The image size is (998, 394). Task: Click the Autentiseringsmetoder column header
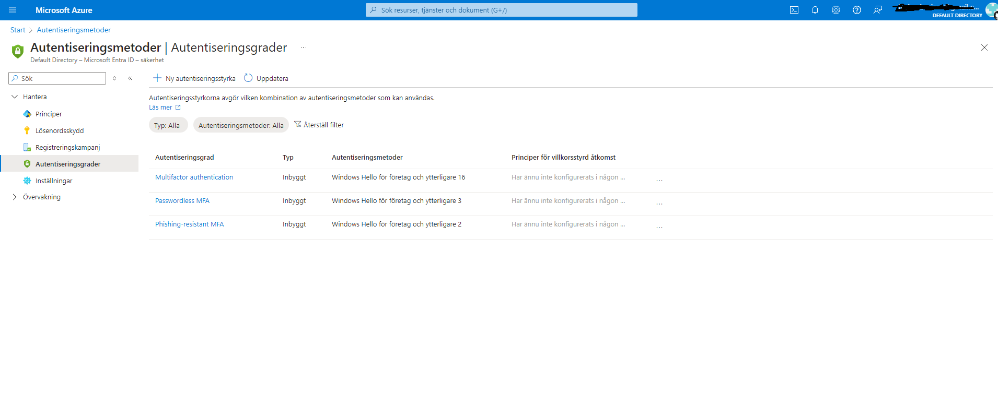367,157
